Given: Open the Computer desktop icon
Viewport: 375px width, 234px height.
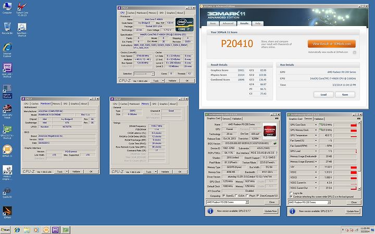Looking at the screenshot, I should [x=7, y=8].
